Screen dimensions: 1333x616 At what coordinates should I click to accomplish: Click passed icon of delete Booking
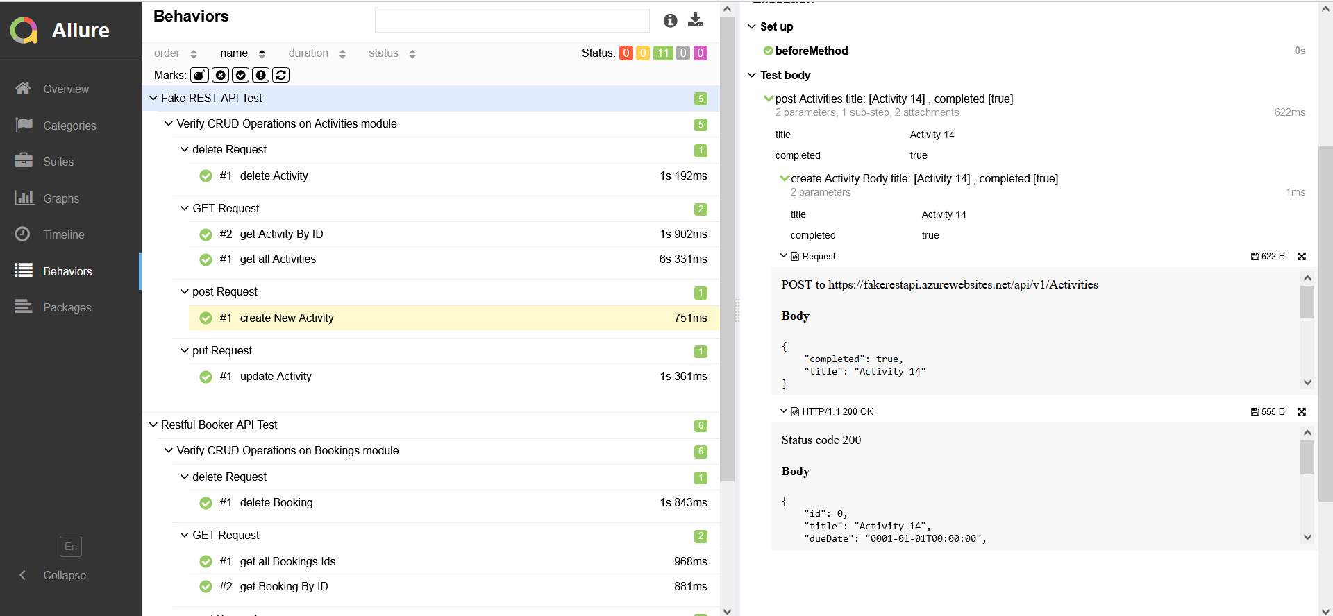point(206,503)
